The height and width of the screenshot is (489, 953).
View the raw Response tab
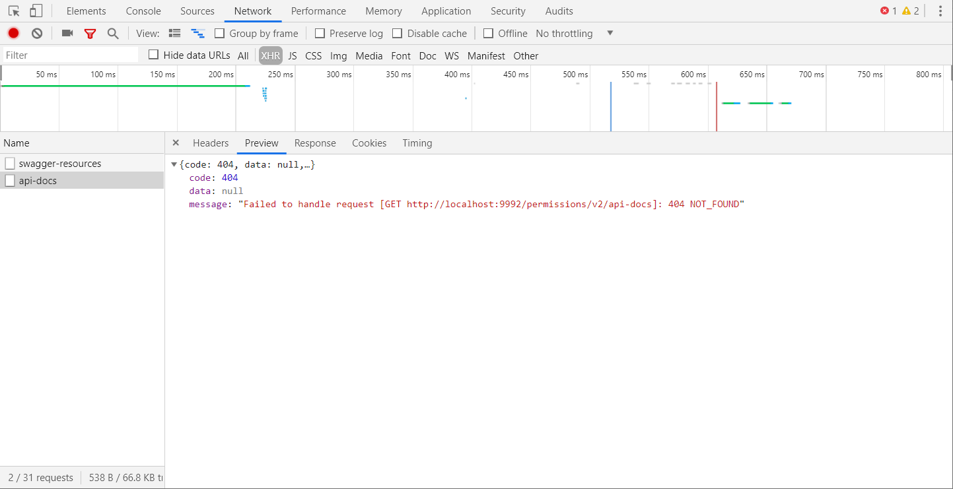coord(315,143)
